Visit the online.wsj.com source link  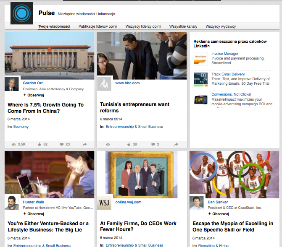pos(128,202)
